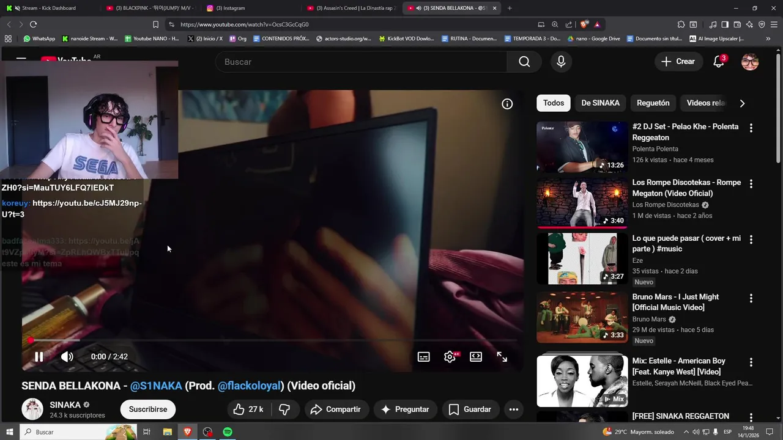Click the Compartir share button
The width and height of the screenshot is (783, 440).
(336, 409)
